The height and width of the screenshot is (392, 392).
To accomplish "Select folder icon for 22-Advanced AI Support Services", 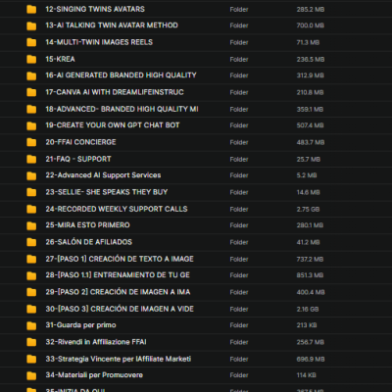I will pyautogui.click(x=31, y=175).
